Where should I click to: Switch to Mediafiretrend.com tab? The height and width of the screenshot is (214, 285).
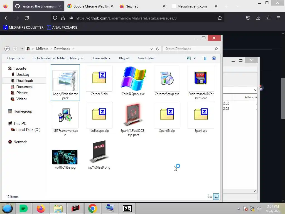click(195, 6)
